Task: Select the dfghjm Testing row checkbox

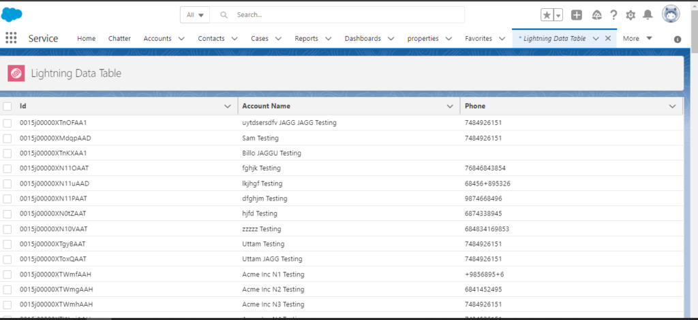Action: (7, 199)
